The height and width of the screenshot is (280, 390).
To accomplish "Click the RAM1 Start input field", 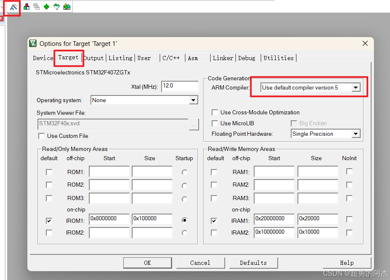I will pos(274,172).
